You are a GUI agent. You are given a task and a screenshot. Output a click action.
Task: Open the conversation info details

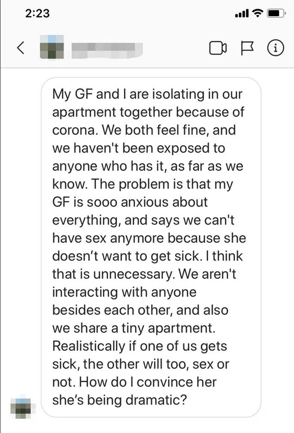(x=275, y=48)
